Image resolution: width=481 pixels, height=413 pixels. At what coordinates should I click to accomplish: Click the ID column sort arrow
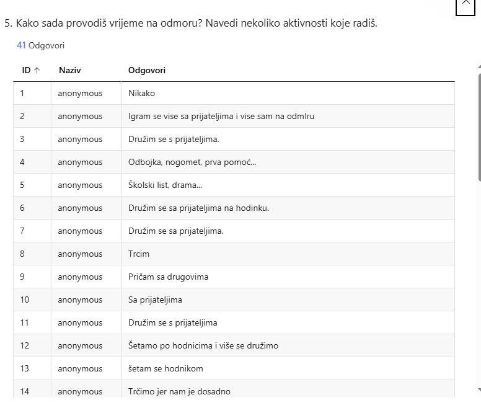pos(37,71)
